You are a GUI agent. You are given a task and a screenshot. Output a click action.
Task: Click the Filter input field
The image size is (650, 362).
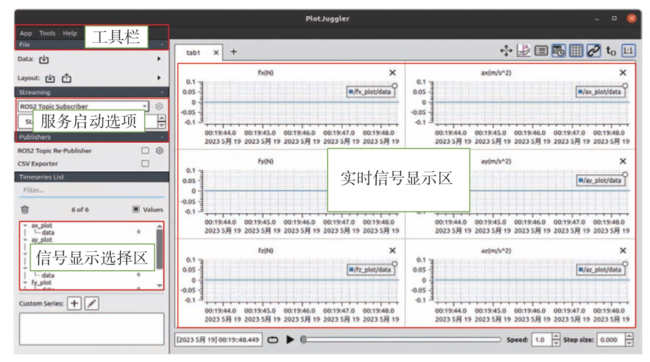(x=92, y=191)
